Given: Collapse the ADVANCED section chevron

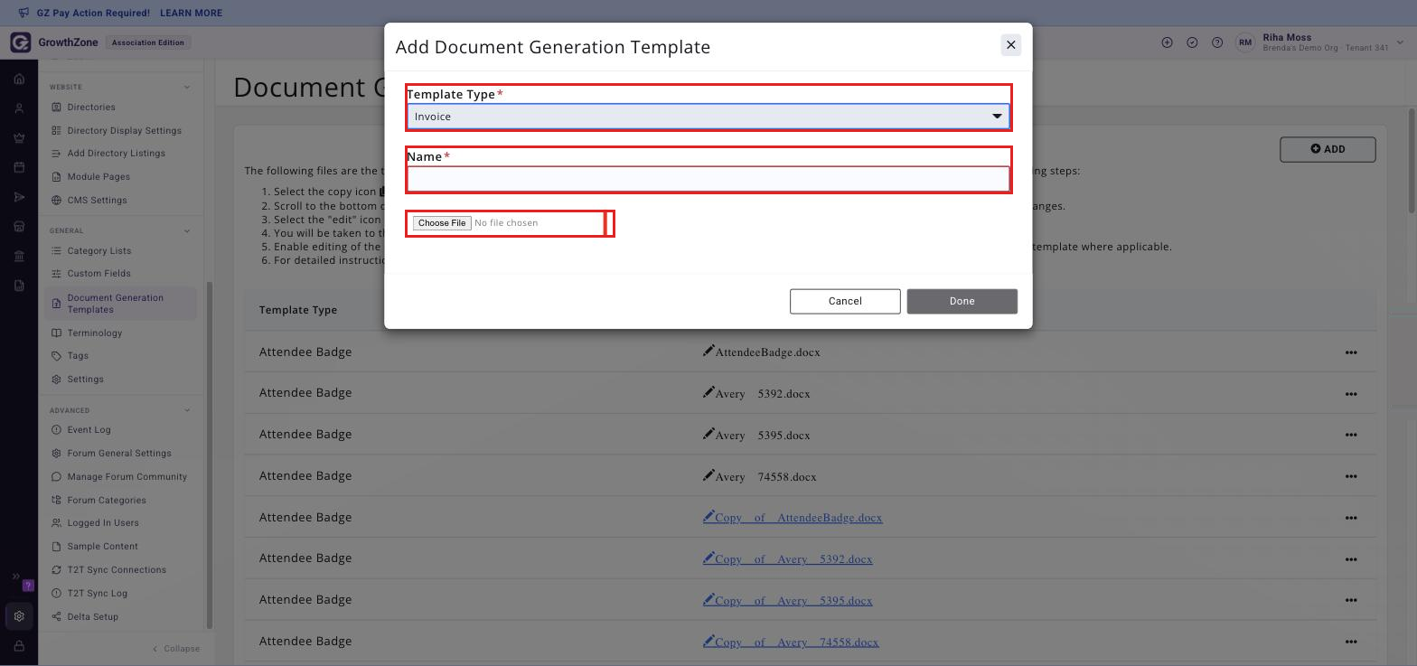Looking at the screenshot, I should click(187, 410).
